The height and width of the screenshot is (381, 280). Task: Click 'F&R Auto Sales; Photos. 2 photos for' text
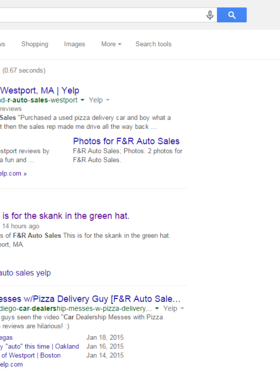[128, 151]
